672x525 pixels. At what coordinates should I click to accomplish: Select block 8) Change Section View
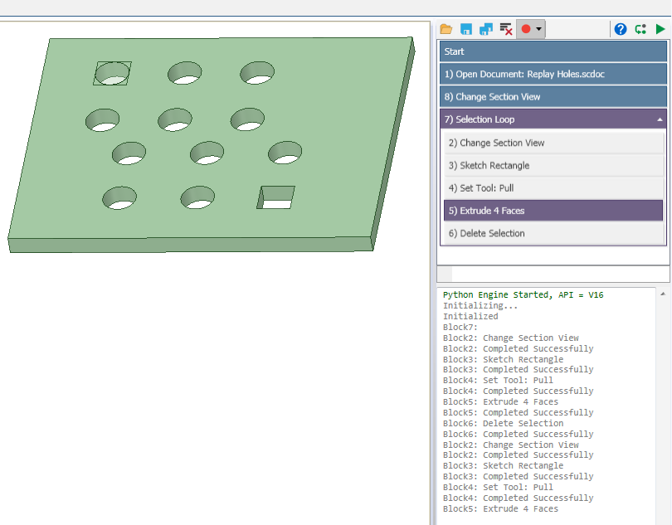[553, 97]
